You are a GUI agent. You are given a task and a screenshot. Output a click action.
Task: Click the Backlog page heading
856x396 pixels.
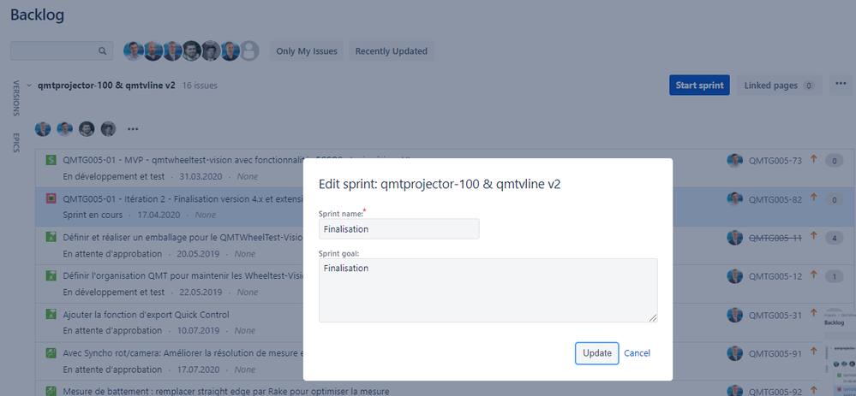tap(37, 15)
